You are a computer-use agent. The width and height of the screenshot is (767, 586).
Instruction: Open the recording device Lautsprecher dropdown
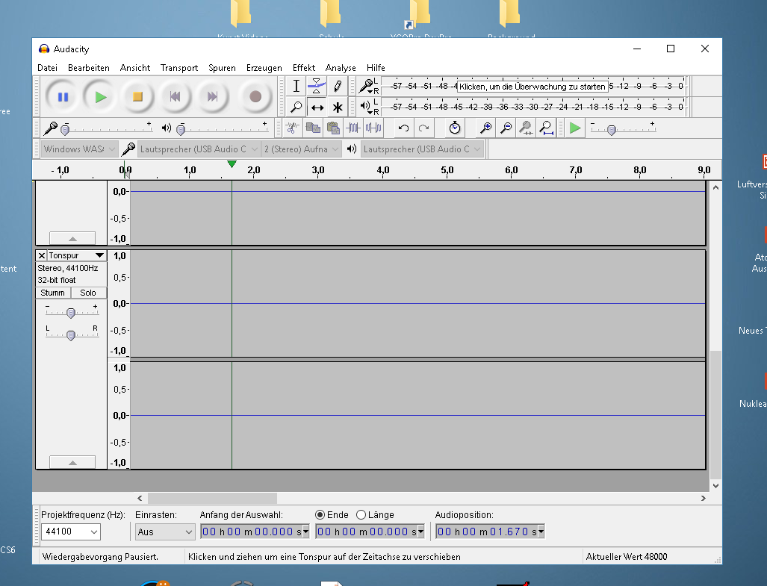pyautogui.click(x=199, y=149)
